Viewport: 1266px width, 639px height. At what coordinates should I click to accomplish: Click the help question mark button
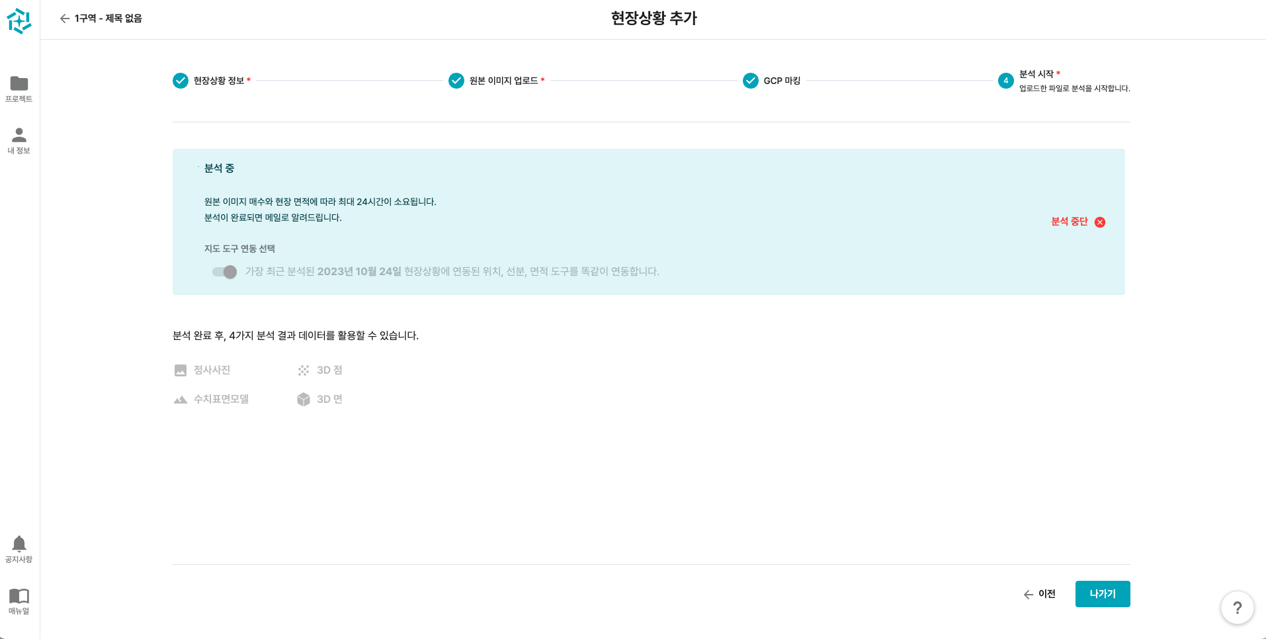tap(1237, 607)
